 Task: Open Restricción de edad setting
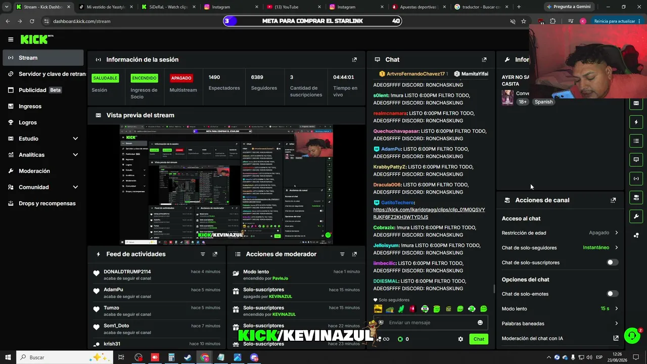coord(560,233)
